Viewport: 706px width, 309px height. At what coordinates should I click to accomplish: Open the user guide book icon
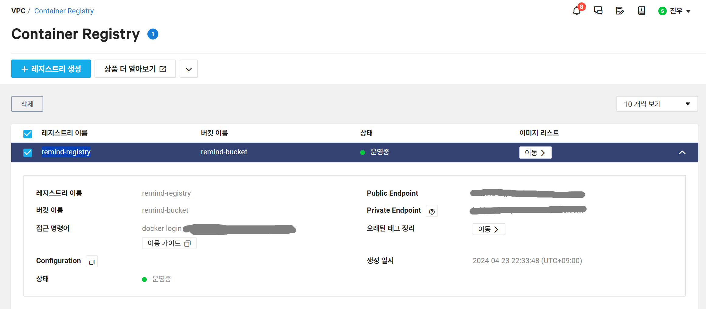click(641, 10)
